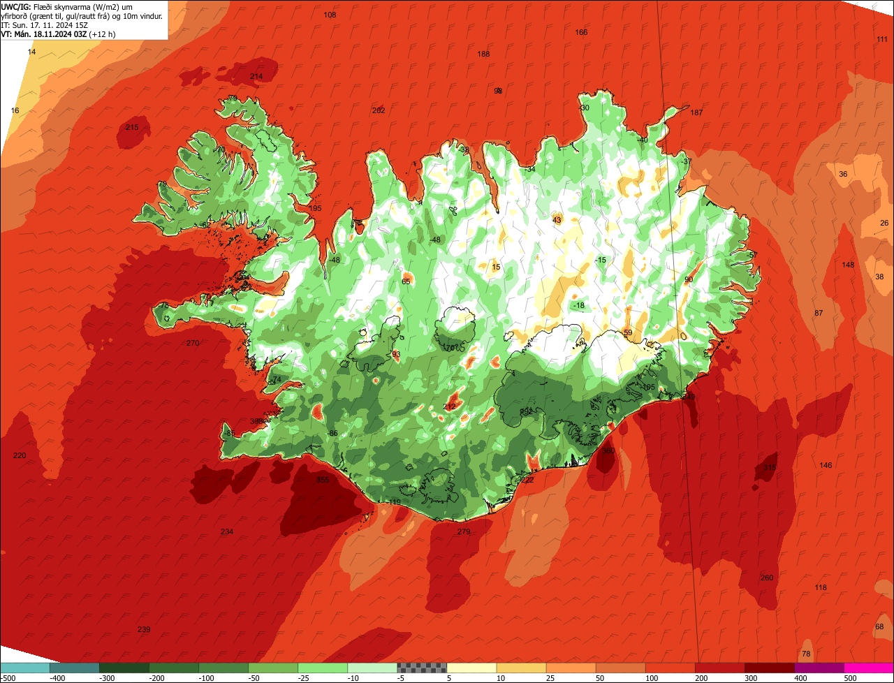This screenshot has height=683, width=894.
Task: Click the legend swatch between 100 and 200
Action: pyautogui.click(x=670, y=668)
